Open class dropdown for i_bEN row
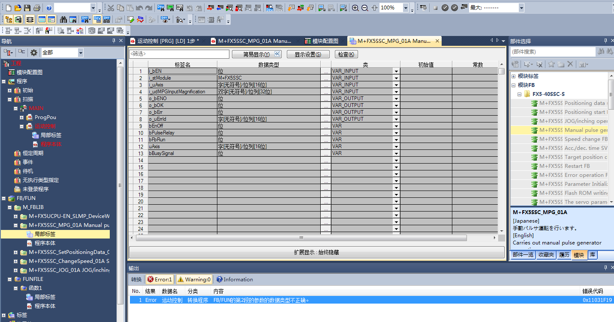The image size is (614, 322). coord(396,71)
